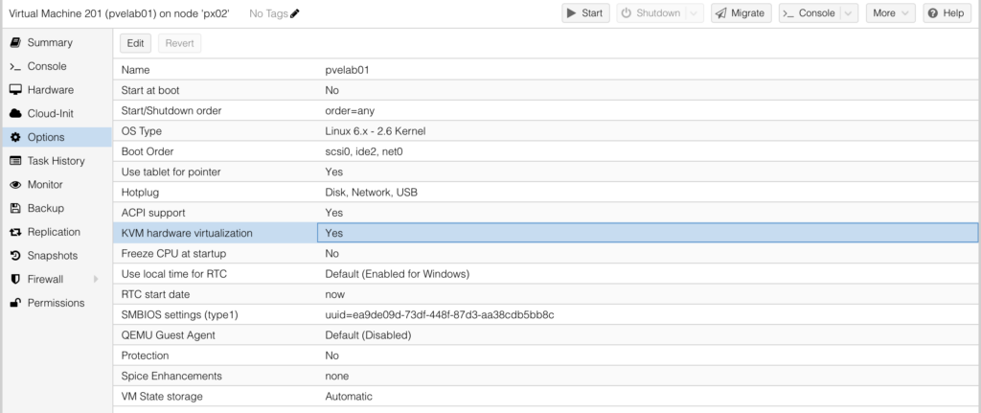The image size is (981, 413).
Task: Click the Cloud-Init cloud icon
Action: click(x=15, y=114)
